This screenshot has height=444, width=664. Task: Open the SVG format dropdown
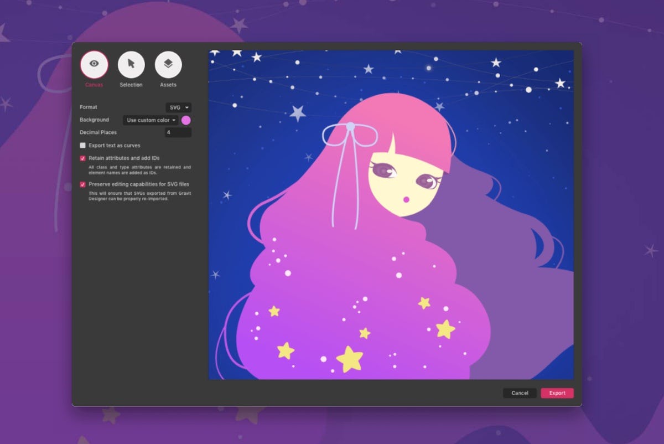178,107
